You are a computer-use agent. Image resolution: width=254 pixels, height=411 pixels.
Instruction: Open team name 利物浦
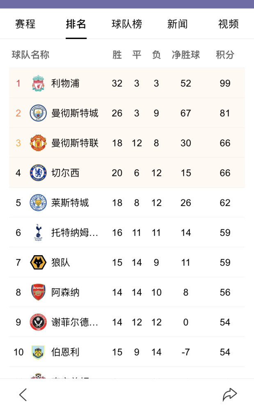(65, 83)
